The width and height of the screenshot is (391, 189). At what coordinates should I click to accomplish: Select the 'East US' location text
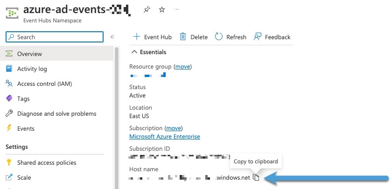pos(139,116)
